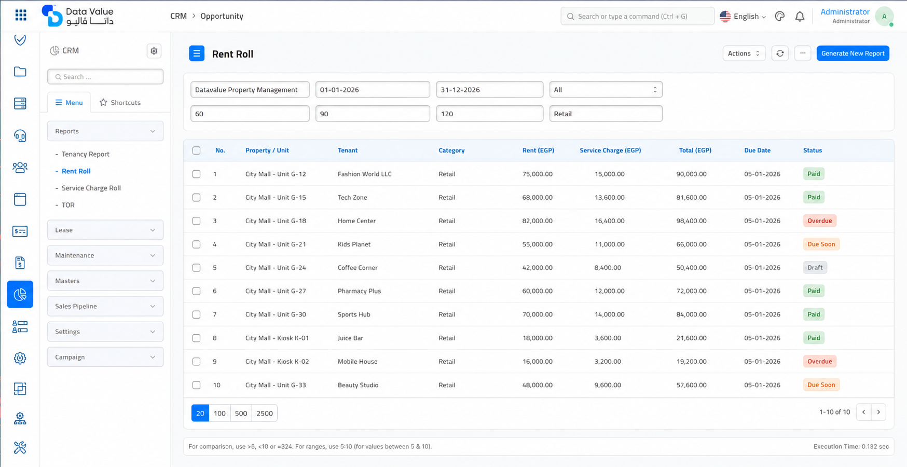
Task: Refresh the Rent Roll report
Action: click(x=780, y=53)
